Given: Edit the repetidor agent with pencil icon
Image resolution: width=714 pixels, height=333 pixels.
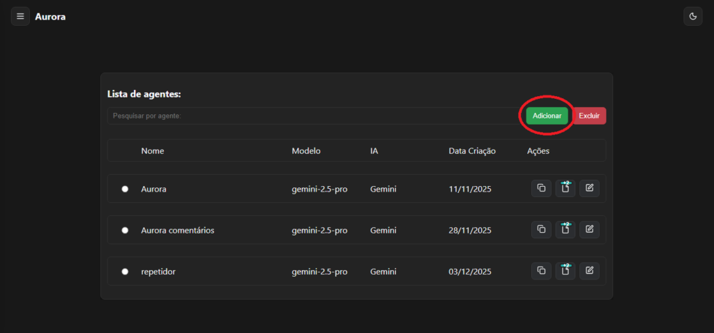Looking at the screenshot, I should [589, 271].
